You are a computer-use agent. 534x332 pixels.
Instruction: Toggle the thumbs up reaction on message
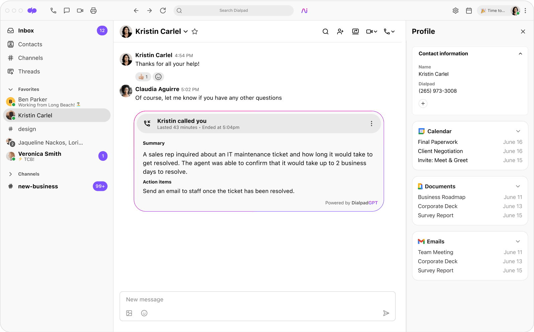coord(143,77)
